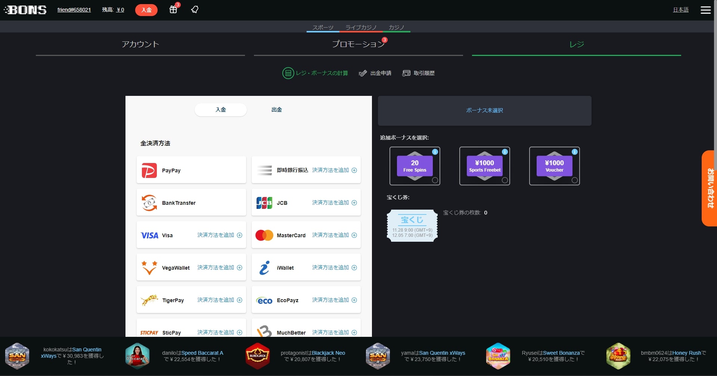Add payment method for MasterCard

[334, 235]
